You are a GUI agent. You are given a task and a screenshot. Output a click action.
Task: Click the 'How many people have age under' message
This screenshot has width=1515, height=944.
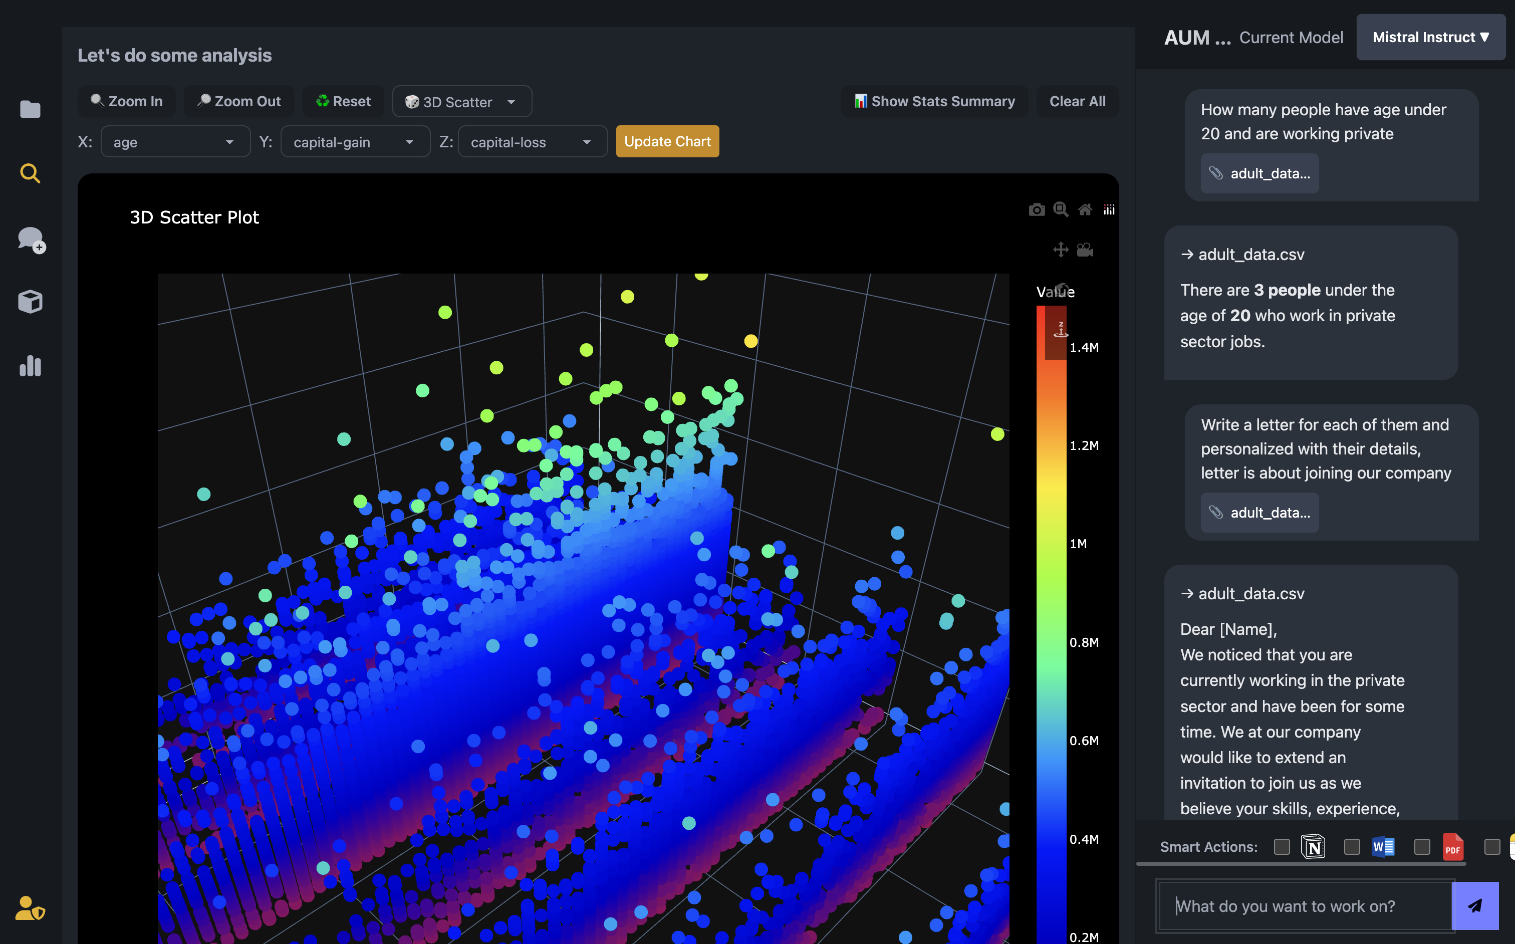(1332, 145)
